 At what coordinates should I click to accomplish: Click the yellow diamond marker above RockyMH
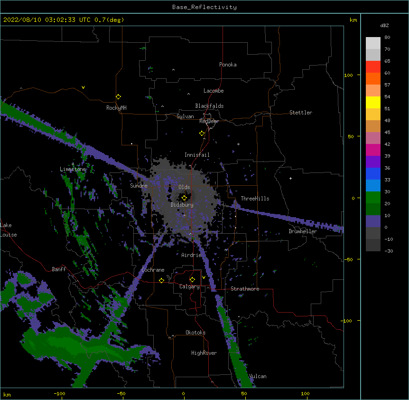point(118,97)
